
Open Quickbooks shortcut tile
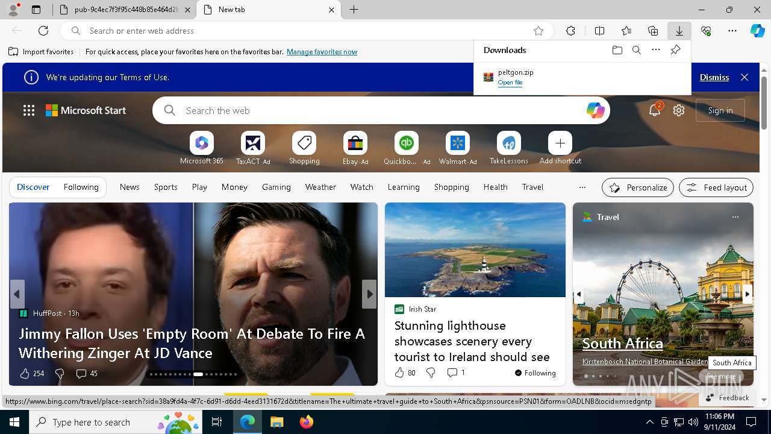tap(407, 148)
